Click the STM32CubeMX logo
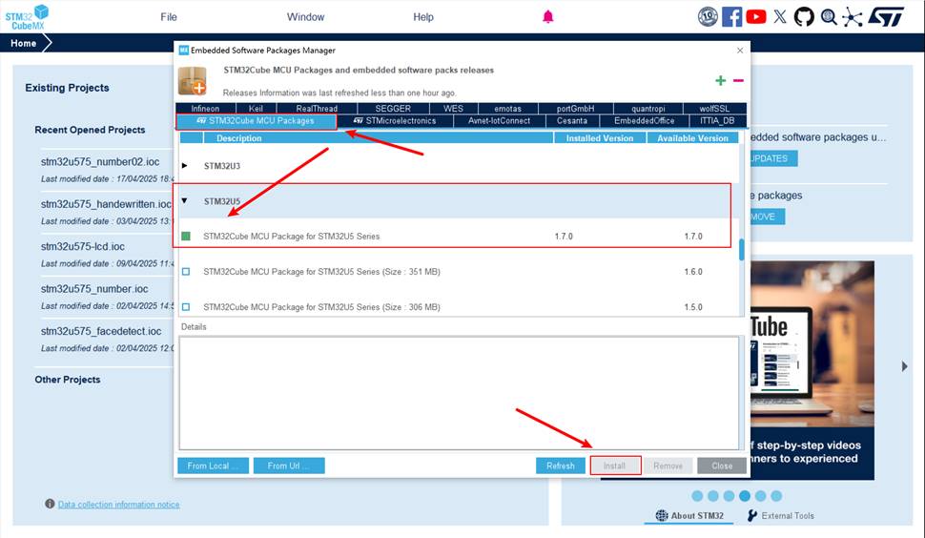 pyautogui.click(x=27, y=17)
